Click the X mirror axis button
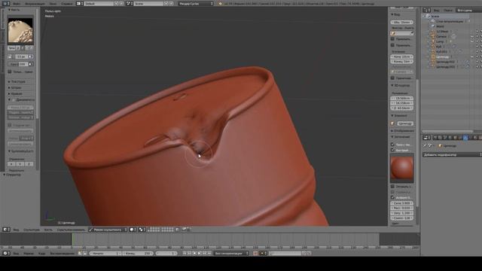This screenshot has height=271, width=482. point(11,164)
